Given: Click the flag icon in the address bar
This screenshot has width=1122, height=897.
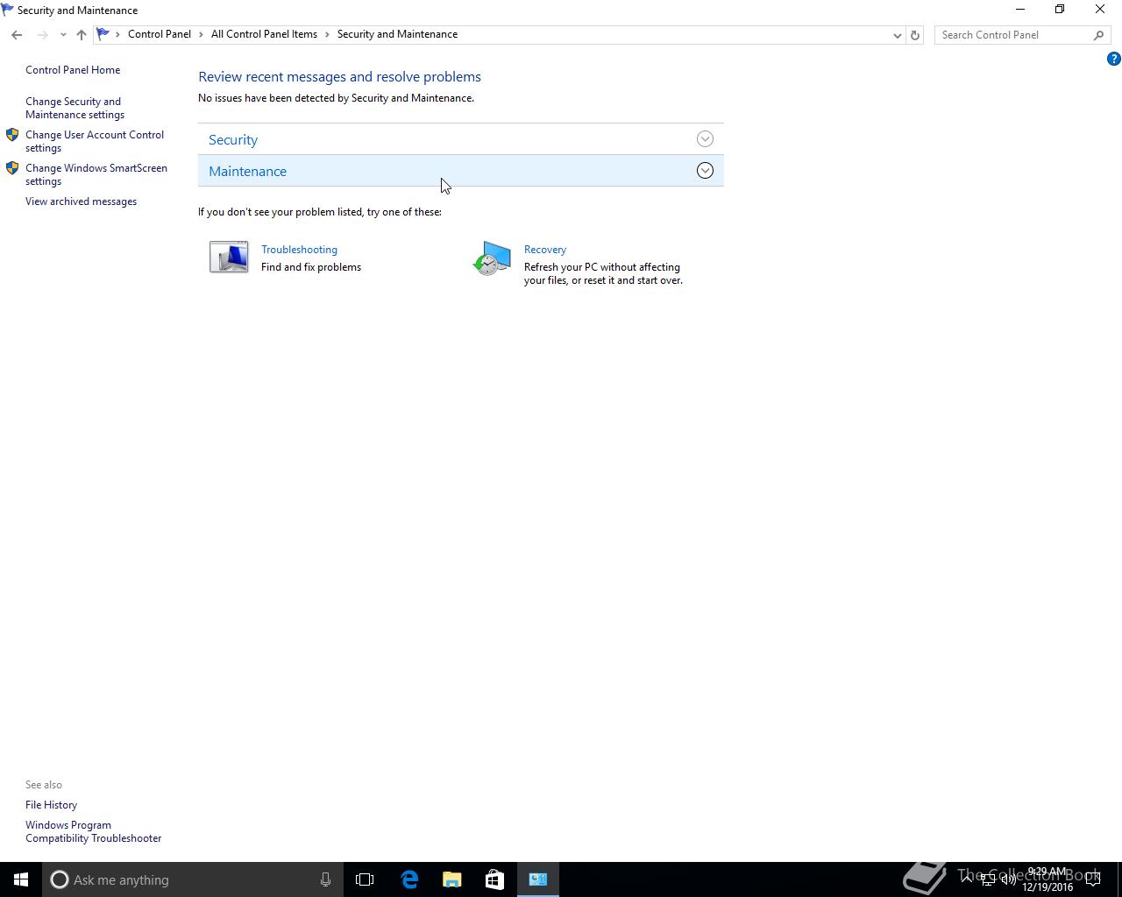Looking at the screenshot, I should [103, 34].
